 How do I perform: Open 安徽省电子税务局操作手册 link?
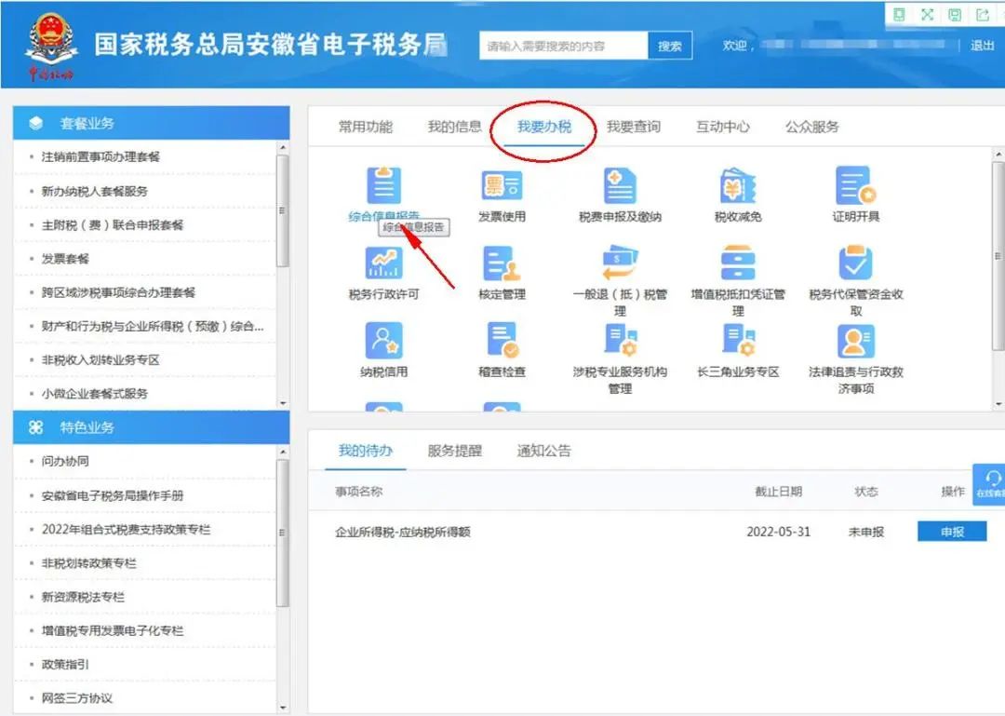113,495
